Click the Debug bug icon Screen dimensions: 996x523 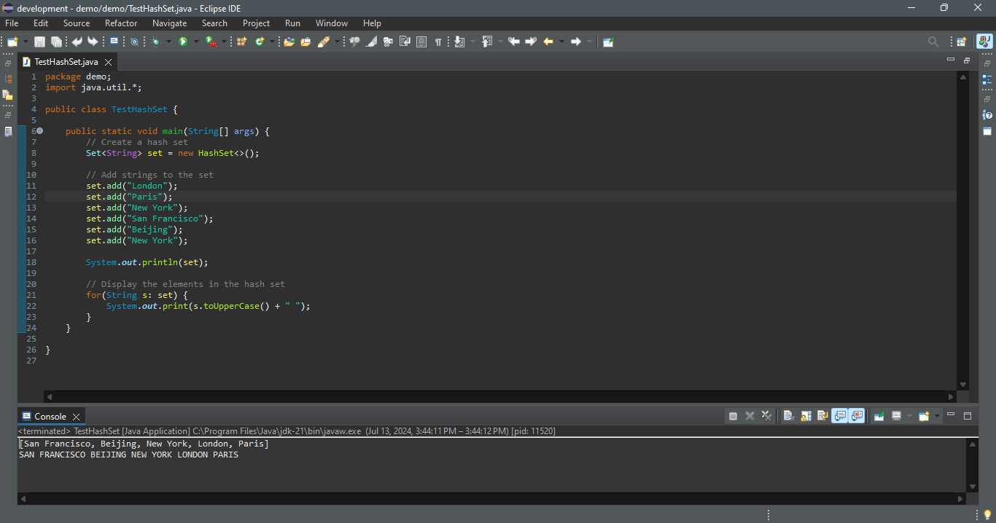click(x=155, y=42)
